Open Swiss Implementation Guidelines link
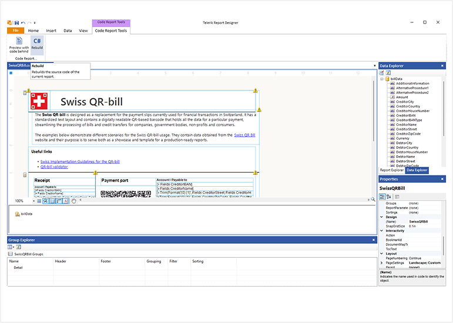The width and height of the screenshot is (453, 323). (x=80, y=161)
